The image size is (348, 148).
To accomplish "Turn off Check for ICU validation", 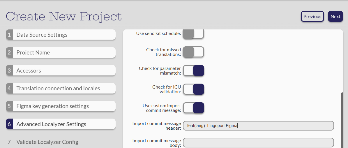I will (193, 89).
